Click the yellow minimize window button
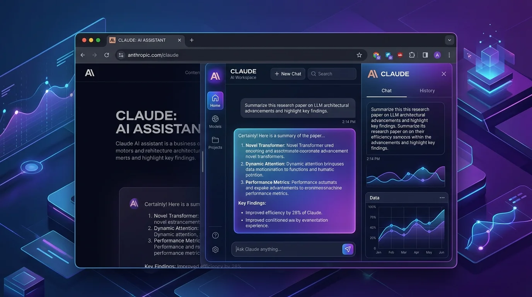This screenshot has height=297, width=532. (91, 40)
